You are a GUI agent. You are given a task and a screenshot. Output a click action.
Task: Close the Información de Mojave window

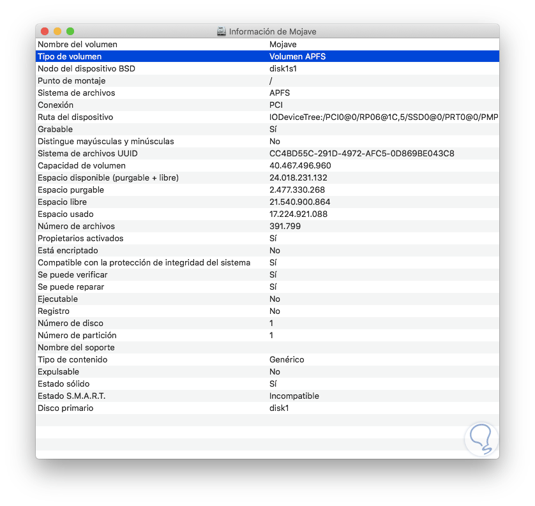[x=45, y=31]
